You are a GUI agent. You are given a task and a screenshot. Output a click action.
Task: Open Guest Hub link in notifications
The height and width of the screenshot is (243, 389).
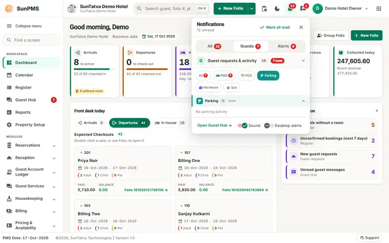click(214, 125)
